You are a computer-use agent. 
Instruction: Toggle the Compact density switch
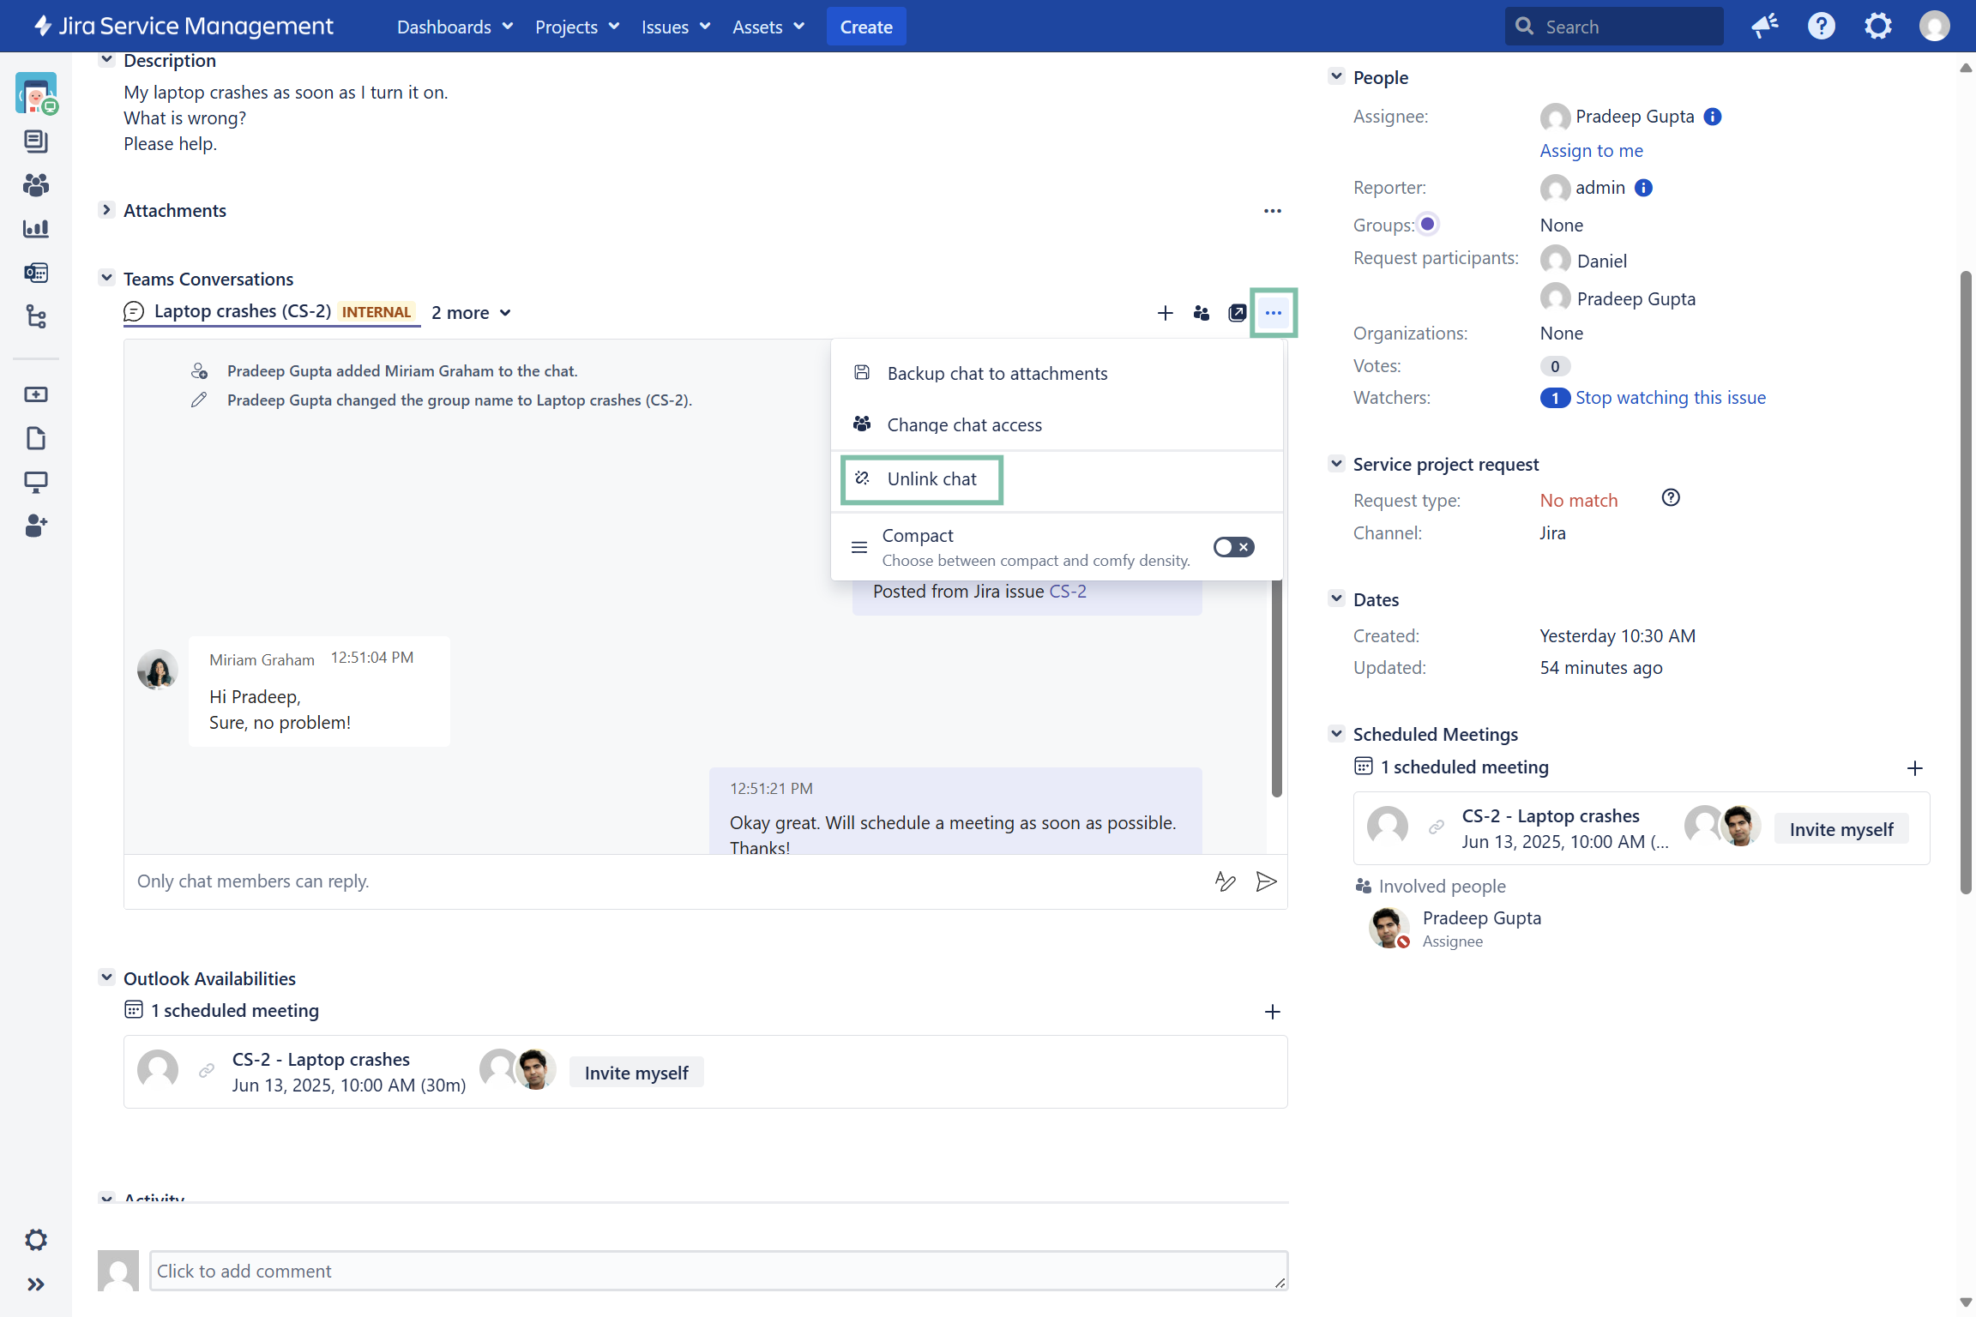tap(1233, 547)
